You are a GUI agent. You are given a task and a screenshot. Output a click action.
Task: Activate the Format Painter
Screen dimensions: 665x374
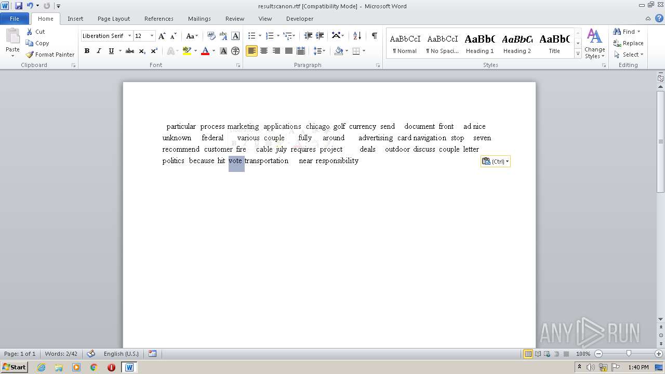pos(50,55)
